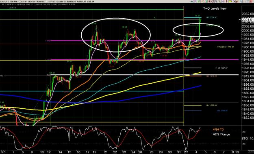The height and width of the screenshot is (154, 254).
Task: Click the QL4 1855.09 level label
Action: [x=211, y=105]
